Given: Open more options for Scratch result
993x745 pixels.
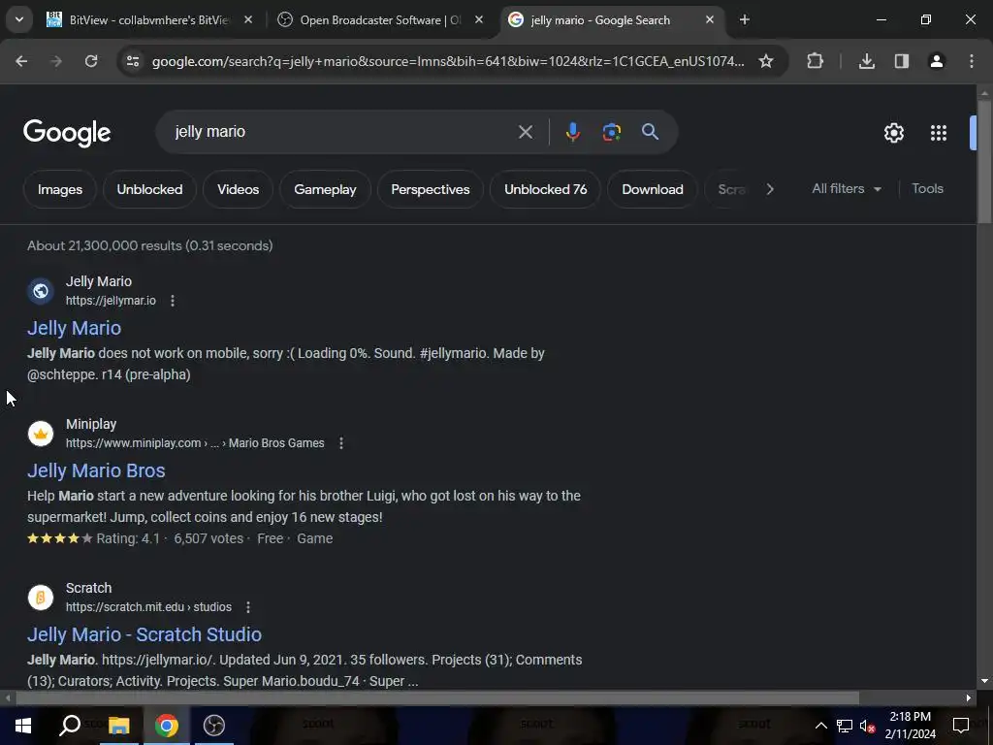Looking at the screenshot, I should click(248, 607).
